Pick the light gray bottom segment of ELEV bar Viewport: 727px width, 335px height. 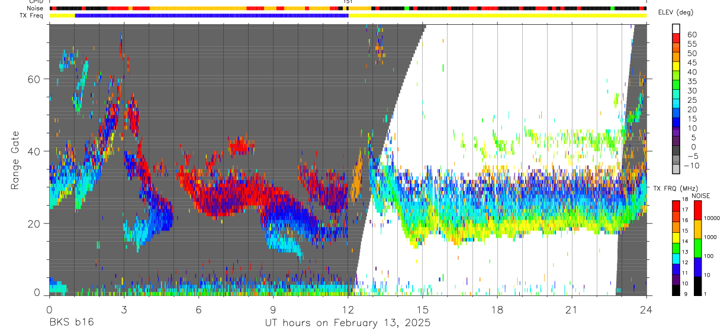[676, 168]
